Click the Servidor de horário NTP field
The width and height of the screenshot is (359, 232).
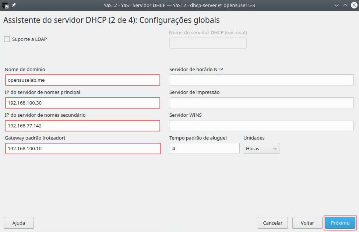(261, 80)
